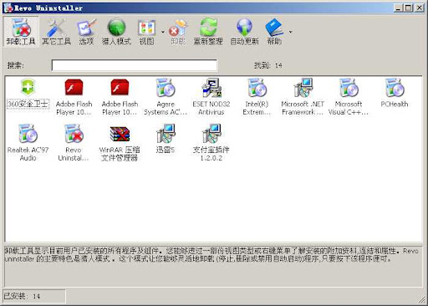The width and height of the screenshot is (428, 306).
Task: Click the 视图 (View) toolbar icon
Action: pos(147,32)
